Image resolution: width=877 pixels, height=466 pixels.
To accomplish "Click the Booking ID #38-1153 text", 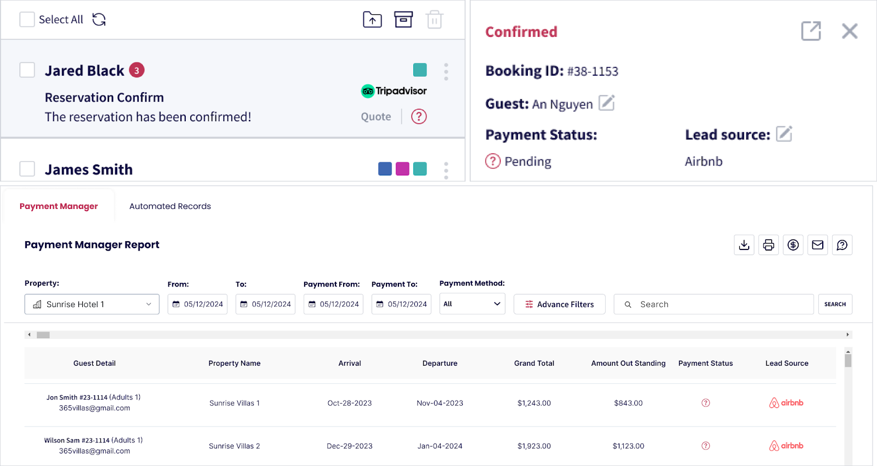I will pos(552,71).
